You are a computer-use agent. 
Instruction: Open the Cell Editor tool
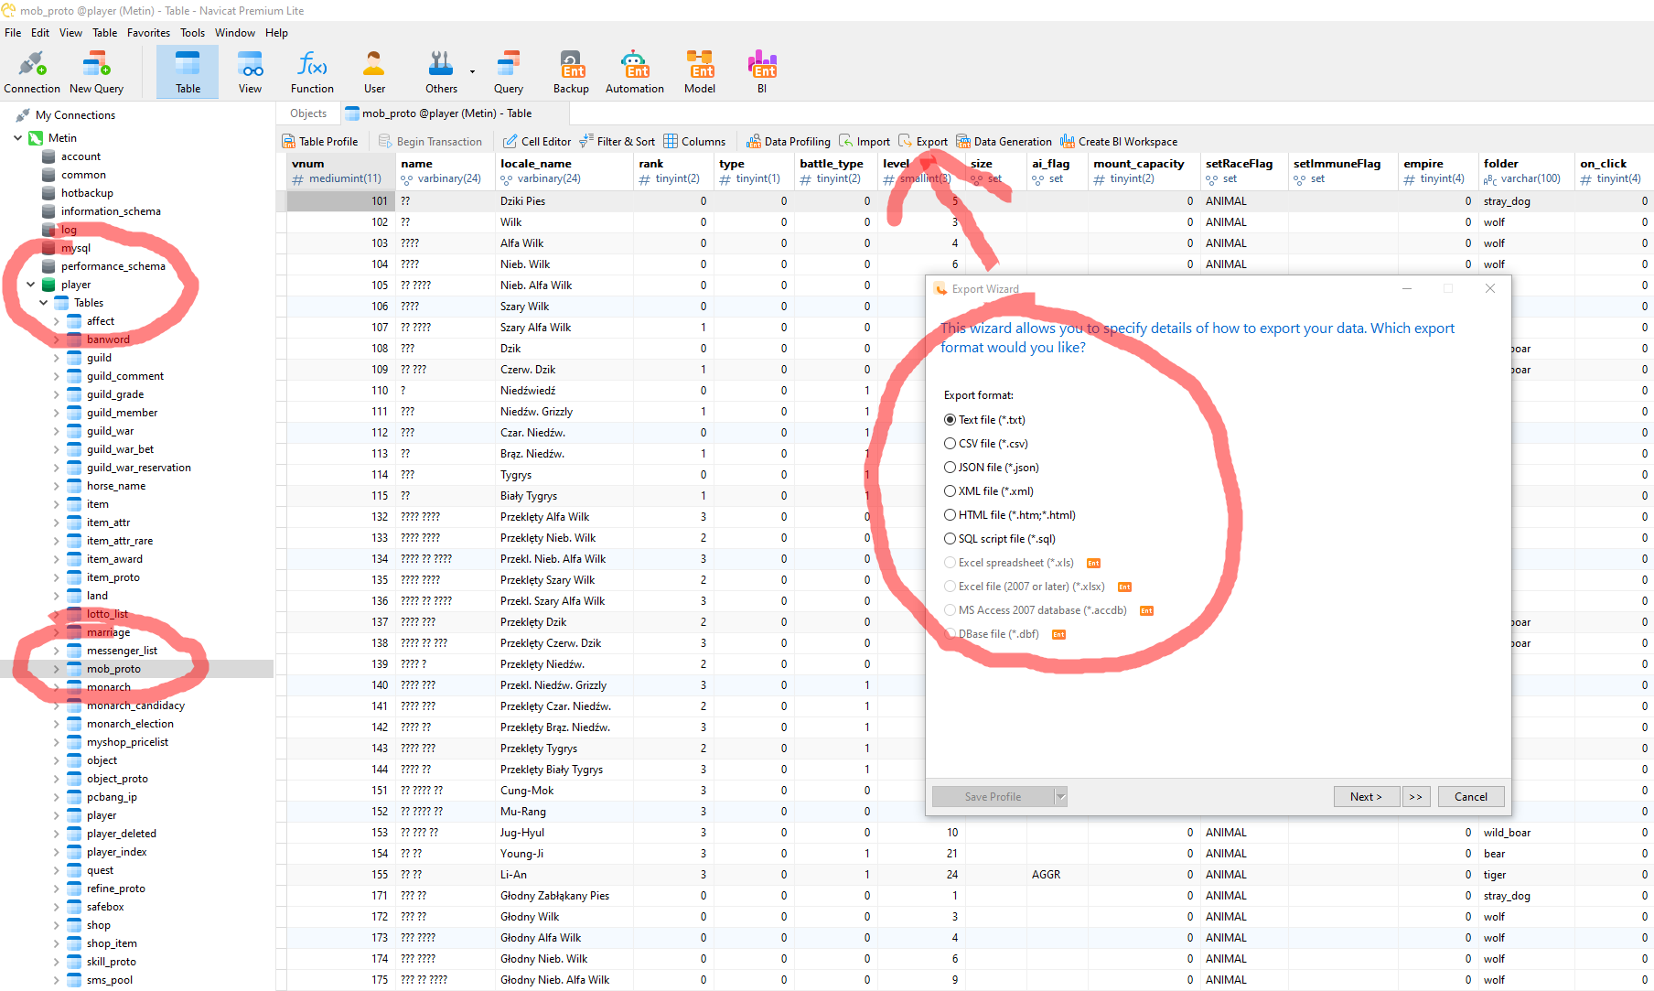tap(537, 142)
